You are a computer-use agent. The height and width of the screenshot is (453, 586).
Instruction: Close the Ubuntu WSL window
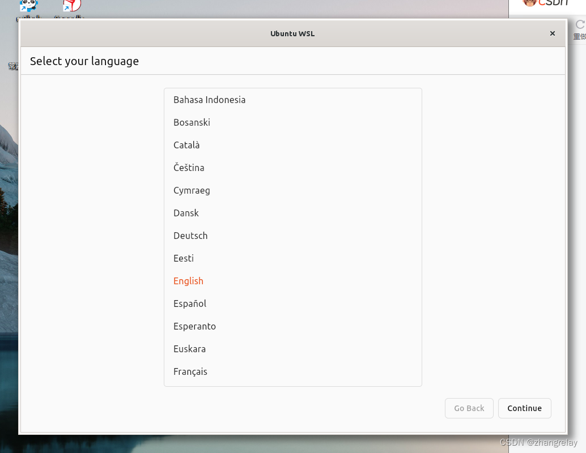(x=553, y=33)
